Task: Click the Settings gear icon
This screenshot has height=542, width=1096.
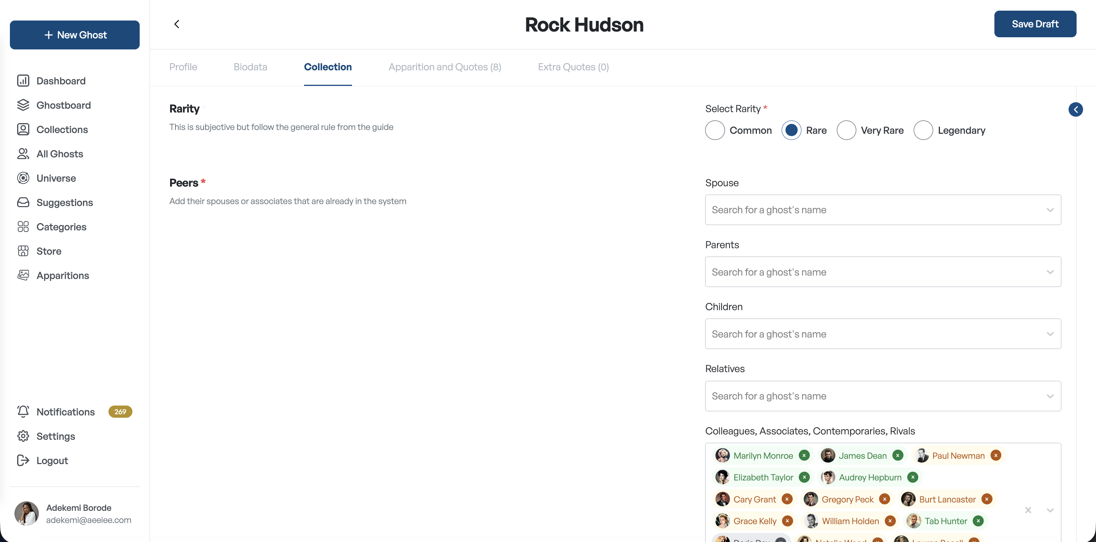Action: tap(23, 436)
